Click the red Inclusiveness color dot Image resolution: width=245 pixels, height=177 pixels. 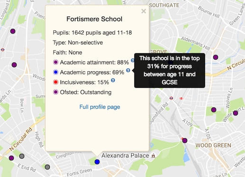(55, 82)
